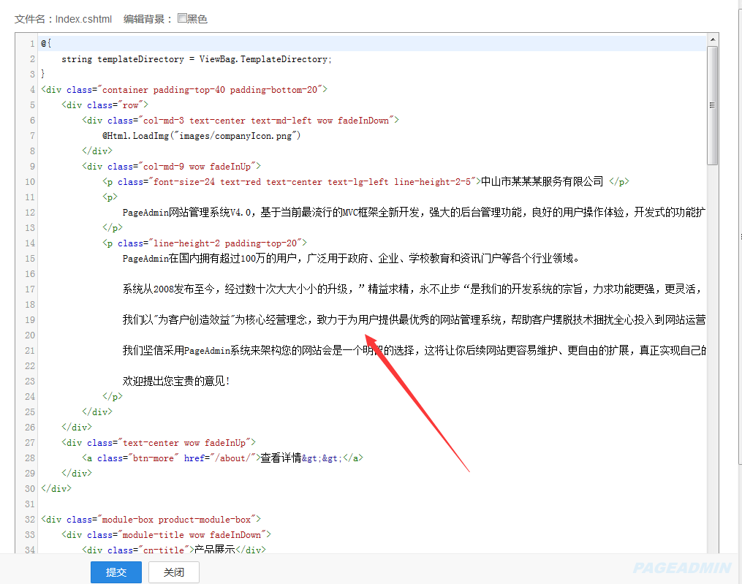Click the div class="row" line
742x584 pixels.
(x=105, y=105)
